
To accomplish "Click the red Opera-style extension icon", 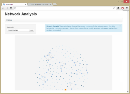I will tap(122, 8).
